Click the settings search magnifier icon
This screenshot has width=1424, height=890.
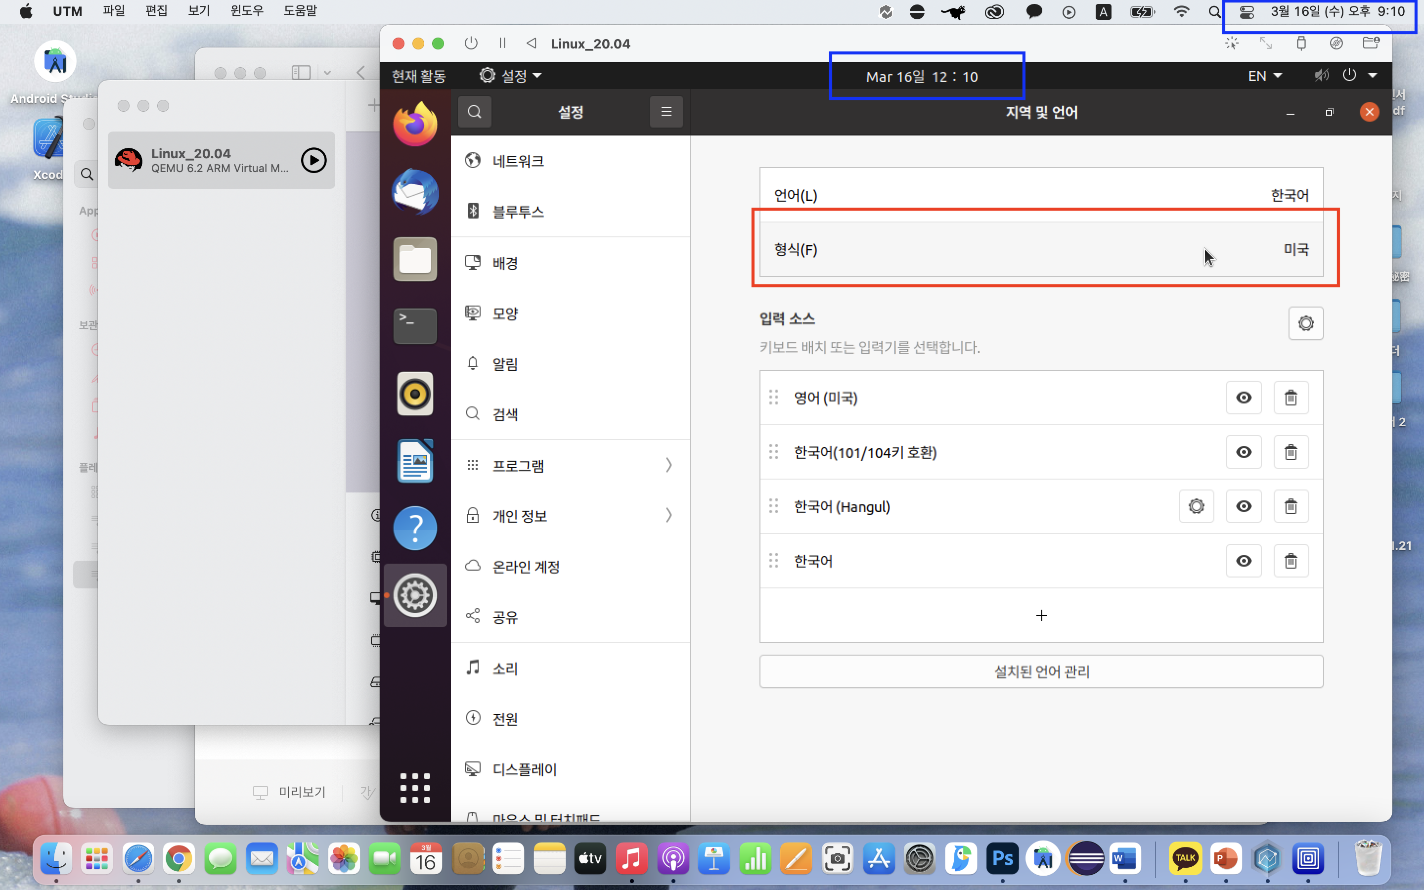(474, 111)
